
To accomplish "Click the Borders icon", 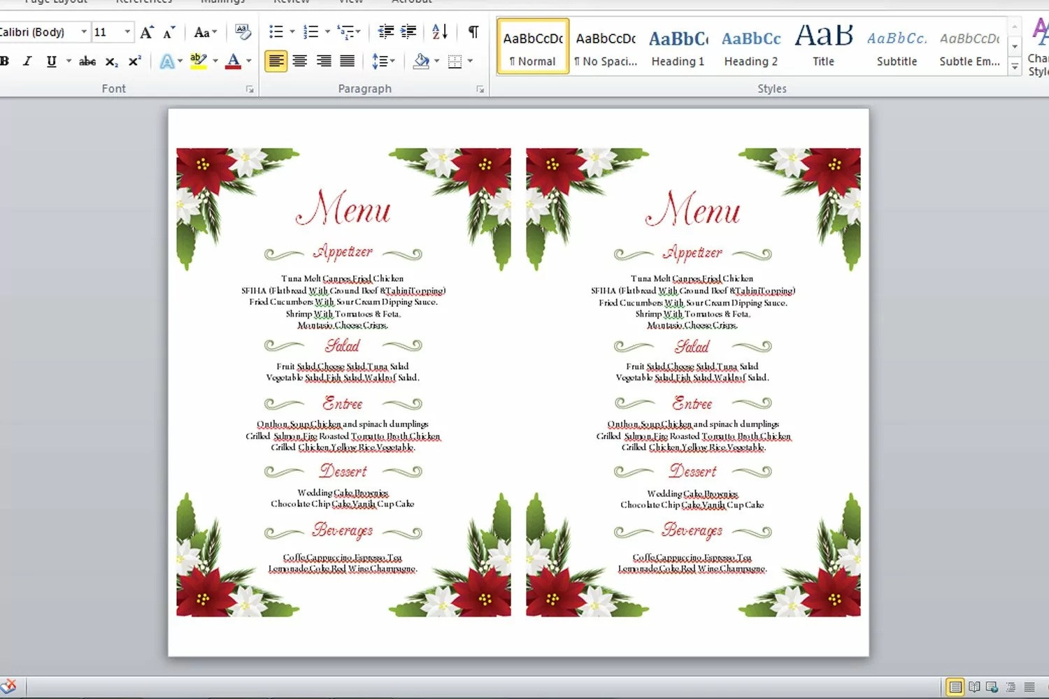I will 455,62.
